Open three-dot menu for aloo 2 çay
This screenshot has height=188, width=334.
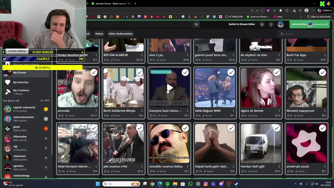(x=188, y=55)
